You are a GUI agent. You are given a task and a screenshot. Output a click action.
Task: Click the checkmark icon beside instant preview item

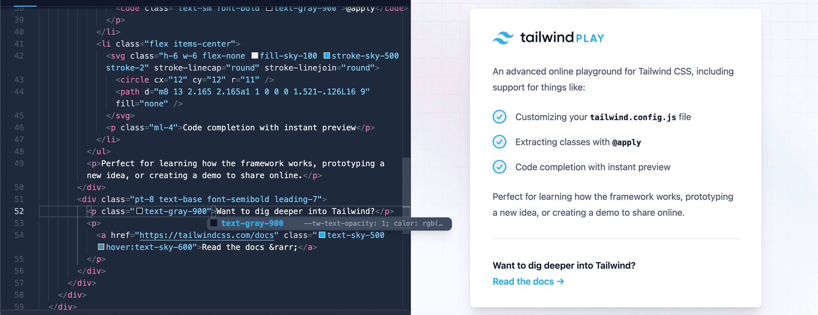tap(499, 167)
